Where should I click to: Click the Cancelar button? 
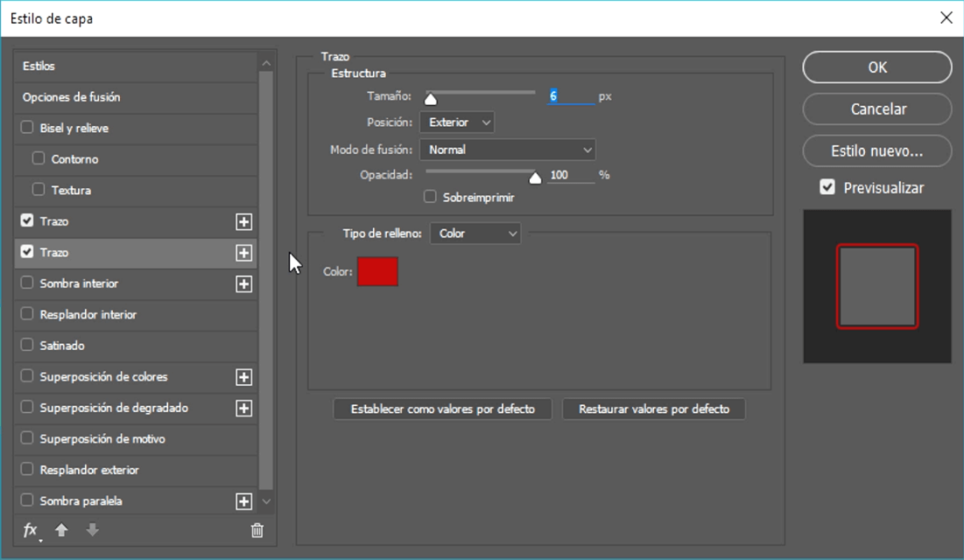click(x=877, y=108)
